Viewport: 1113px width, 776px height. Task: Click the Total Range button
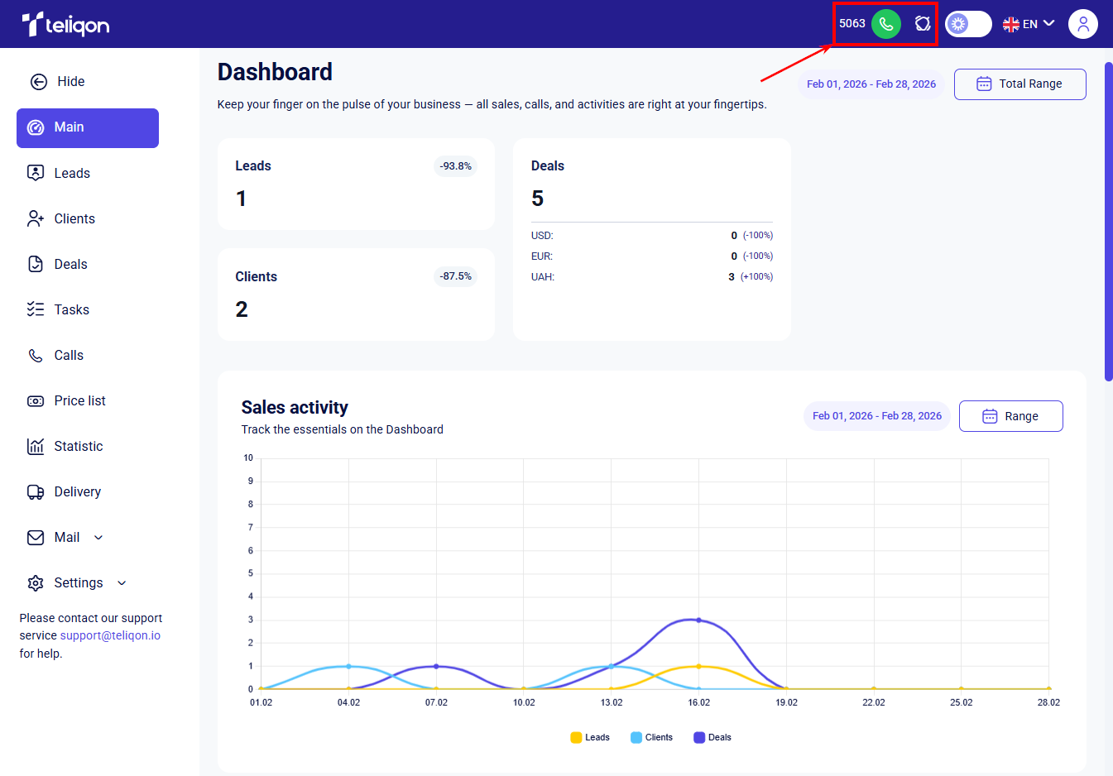[x=1019, y=84]
